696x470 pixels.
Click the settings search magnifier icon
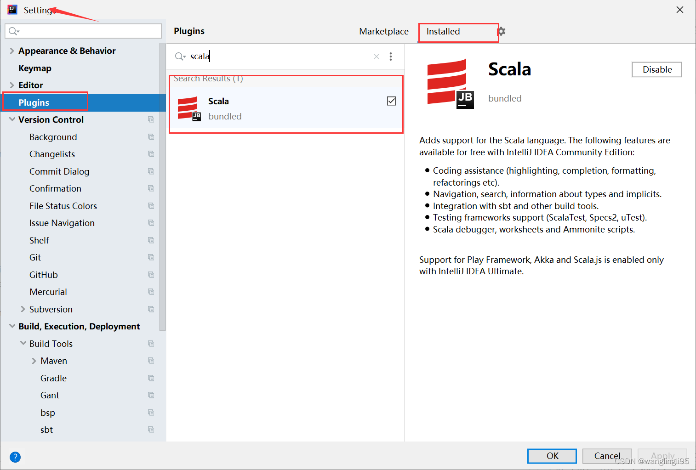tap(14, 31)
